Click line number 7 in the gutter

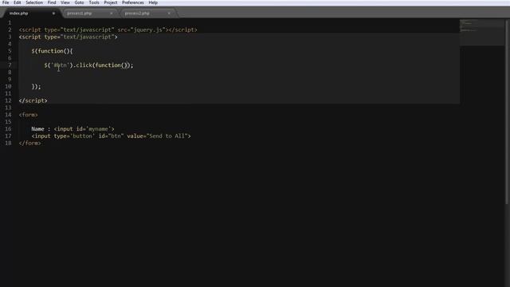10,65
